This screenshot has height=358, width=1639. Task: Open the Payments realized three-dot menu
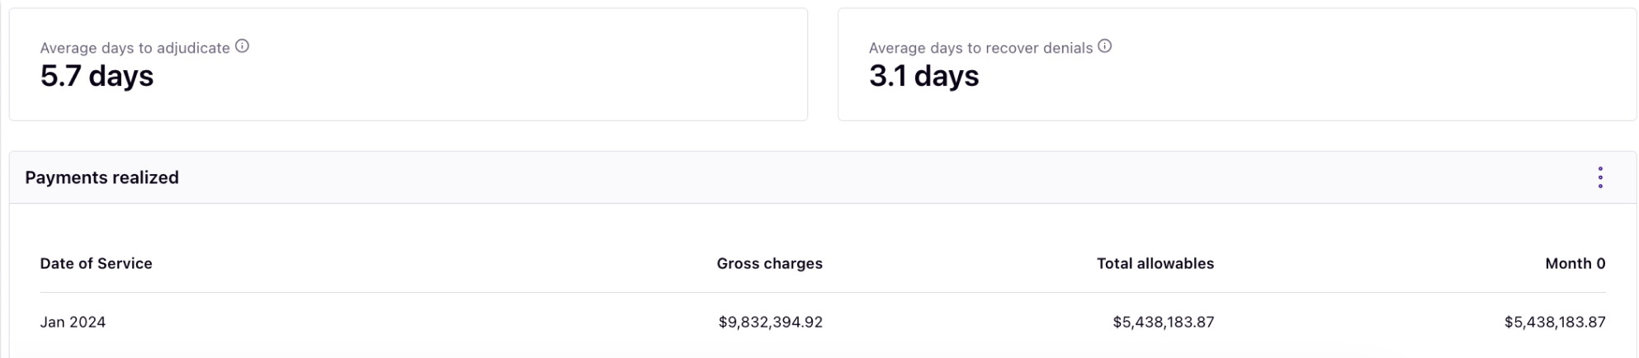click(1599, 177)
